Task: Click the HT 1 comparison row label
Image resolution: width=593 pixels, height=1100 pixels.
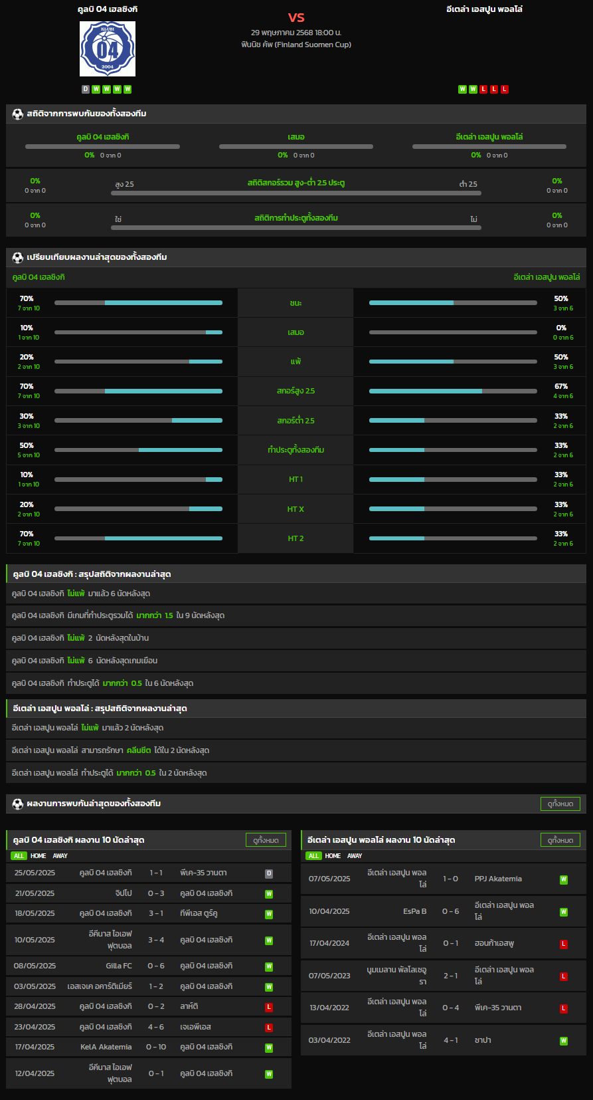Action: 296,480
